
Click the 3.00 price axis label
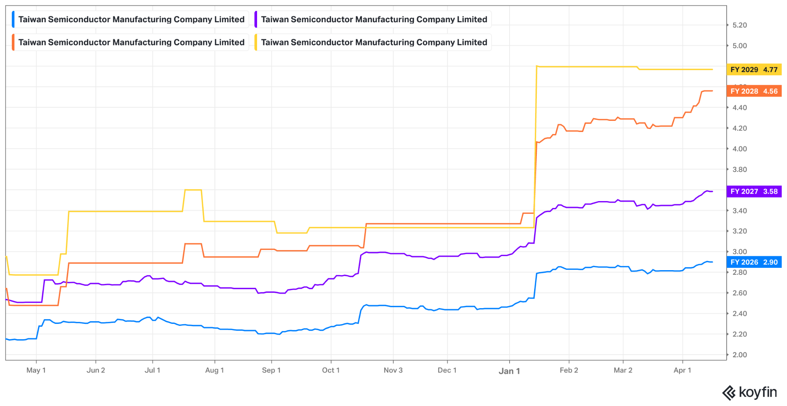[x=740, y=252]
